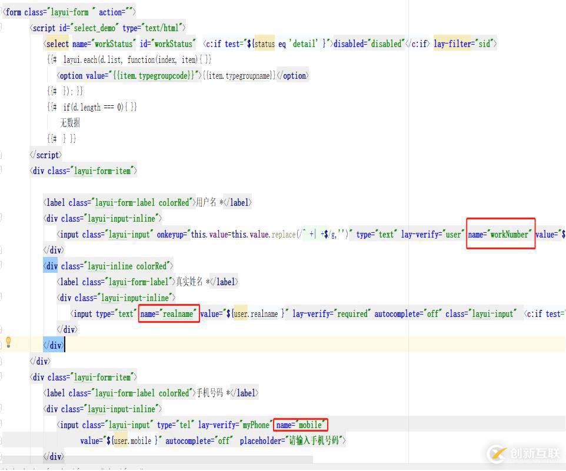The image size is (566, 471).
Task: Click the 手机号码 label text
Action: (x=209, y=393)
